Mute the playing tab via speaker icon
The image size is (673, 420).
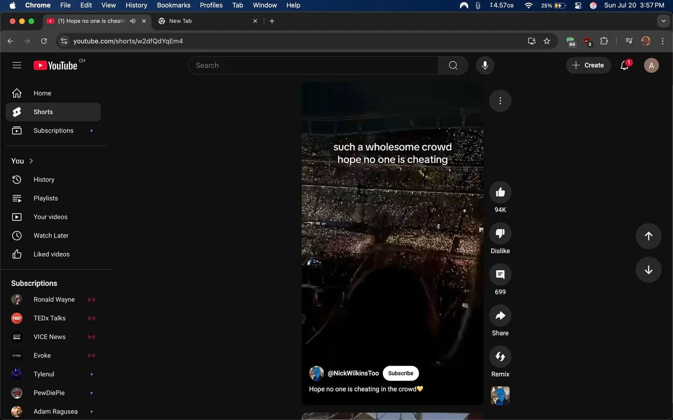point(133,21)
